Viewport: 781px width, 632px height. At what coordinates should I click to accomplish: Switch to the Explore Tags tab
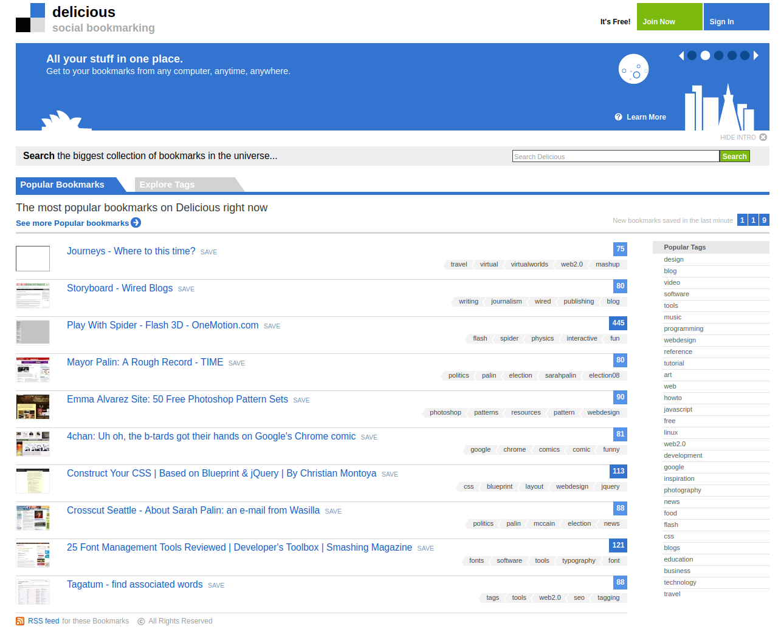[x=167, y=185]
